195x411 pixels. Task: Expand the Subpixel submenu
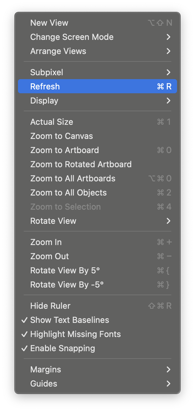47,72
